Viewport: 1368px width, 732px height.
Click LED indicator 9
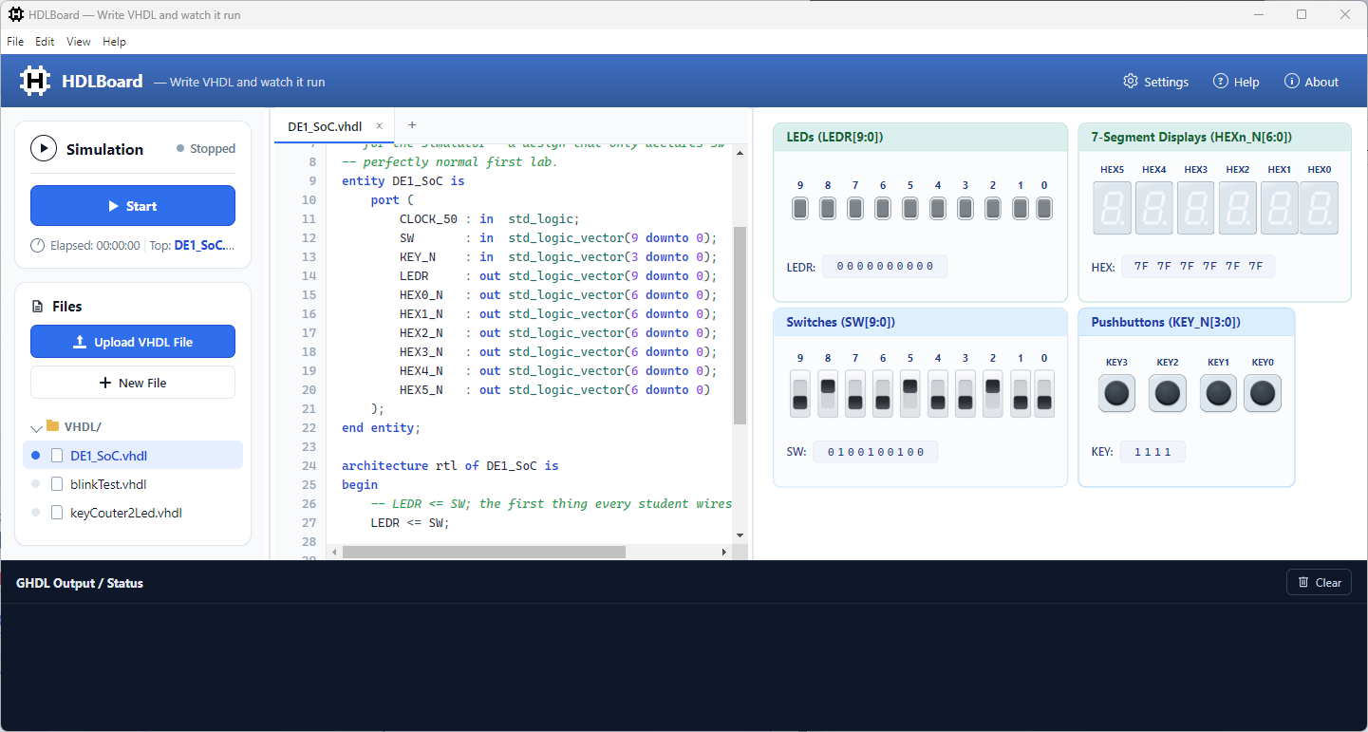800,208
